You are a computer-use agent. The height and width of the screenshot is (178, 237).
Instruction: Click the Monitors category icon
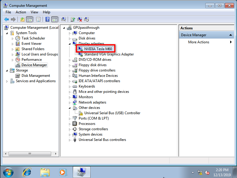tap(75, 97)
